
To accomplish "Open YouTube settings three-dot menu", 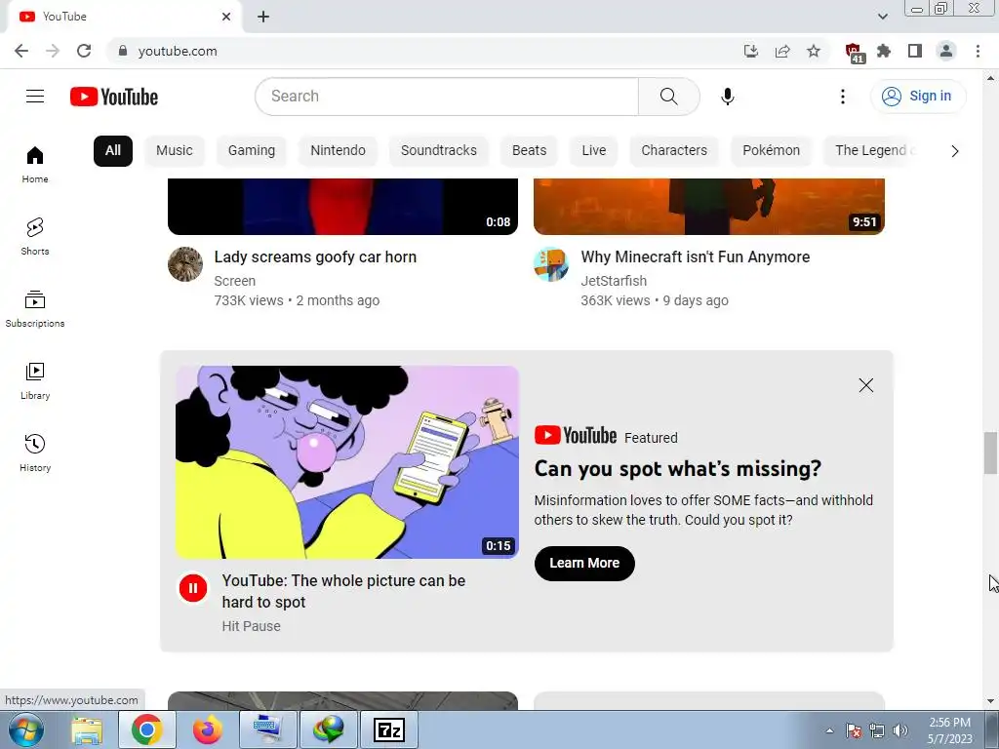I will click(x=842, y=97).
